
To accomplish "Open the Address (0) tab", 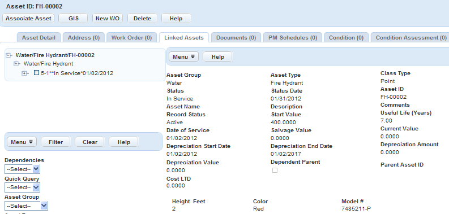I will (x=84, y=37).
